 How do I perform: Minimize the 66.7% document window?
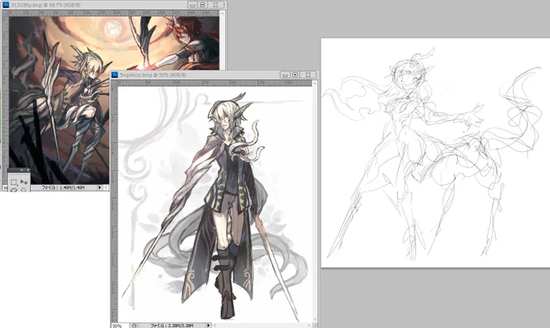pos(192,5)
